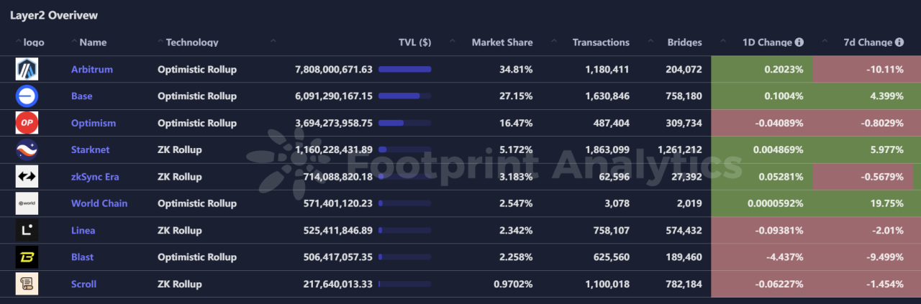Click the Optimism OP logo icon

[x=27, y=123]
